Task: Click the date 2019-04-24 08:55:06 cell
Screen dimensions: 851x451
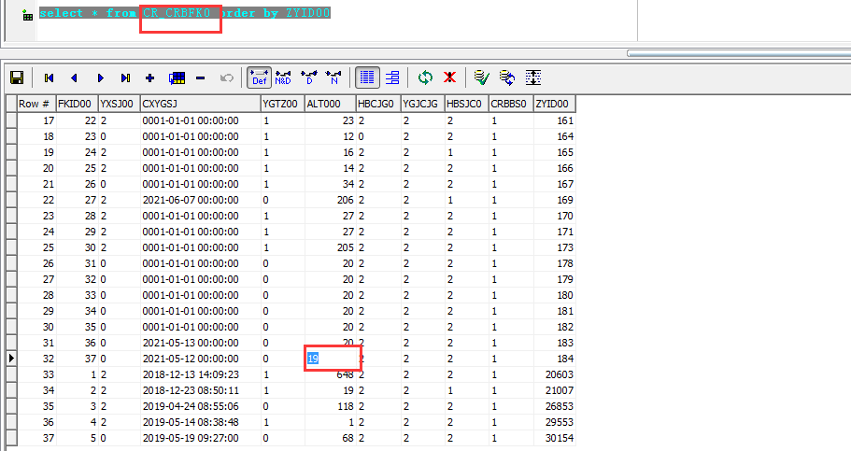Action: 200,406
